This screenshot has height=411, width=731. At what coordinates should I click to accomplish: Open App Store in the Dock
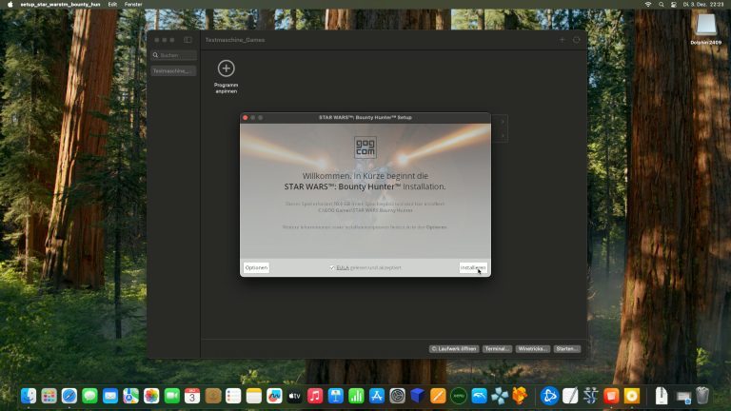pyautogui.click(x=377, y=396)
